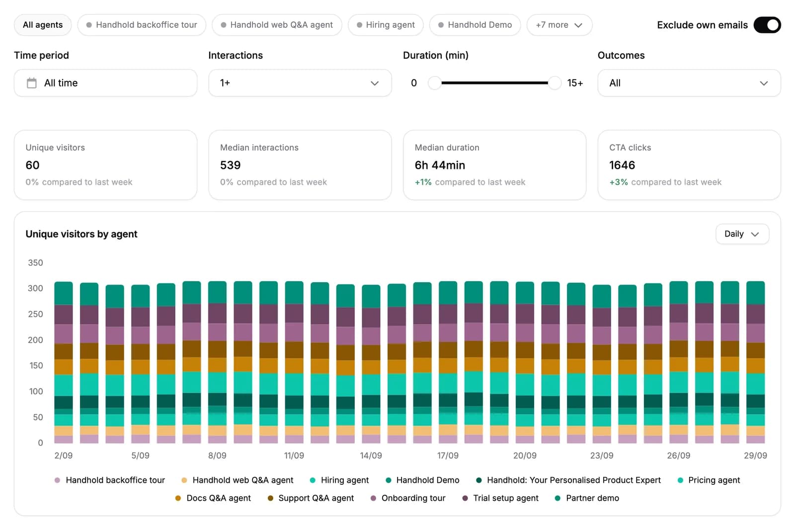The height and width of the screenshot is (530, 795).
Task: Click the Unique visitors by agent title
Action: [81, 234]
